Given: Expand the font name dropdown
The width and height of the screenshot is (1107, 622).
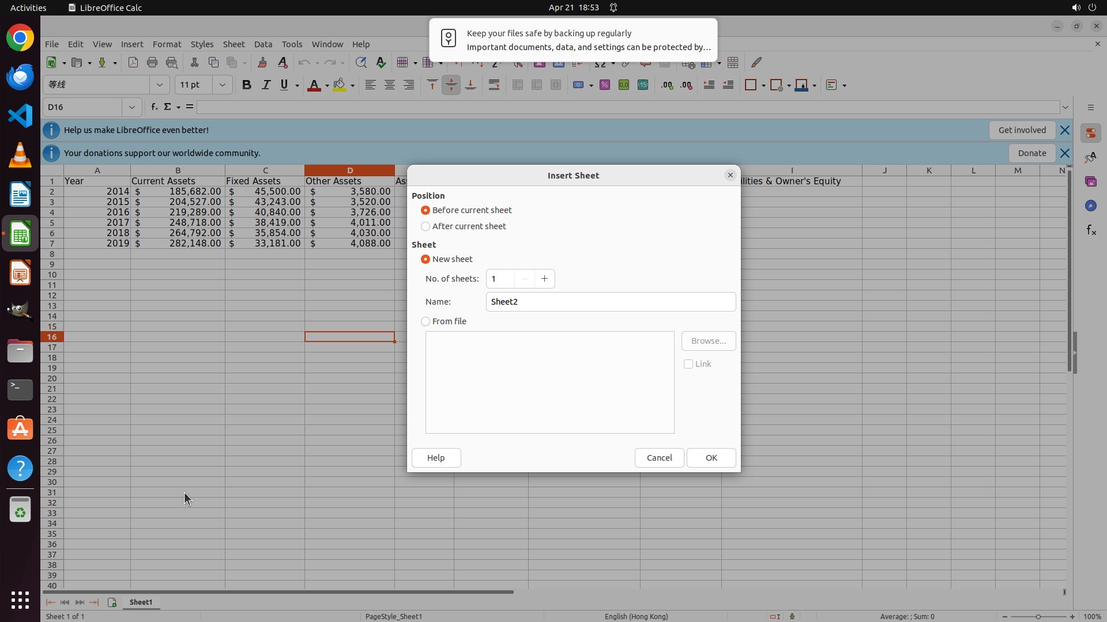Looking at the screenshot, I should tap(160, 85).
